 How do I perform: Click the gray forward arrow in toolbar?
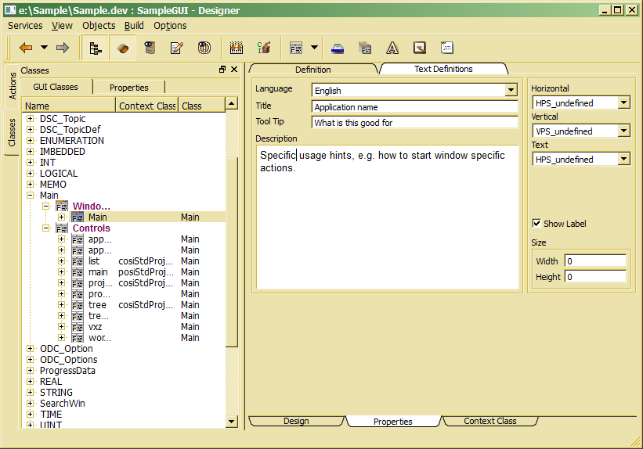[63, 48]
